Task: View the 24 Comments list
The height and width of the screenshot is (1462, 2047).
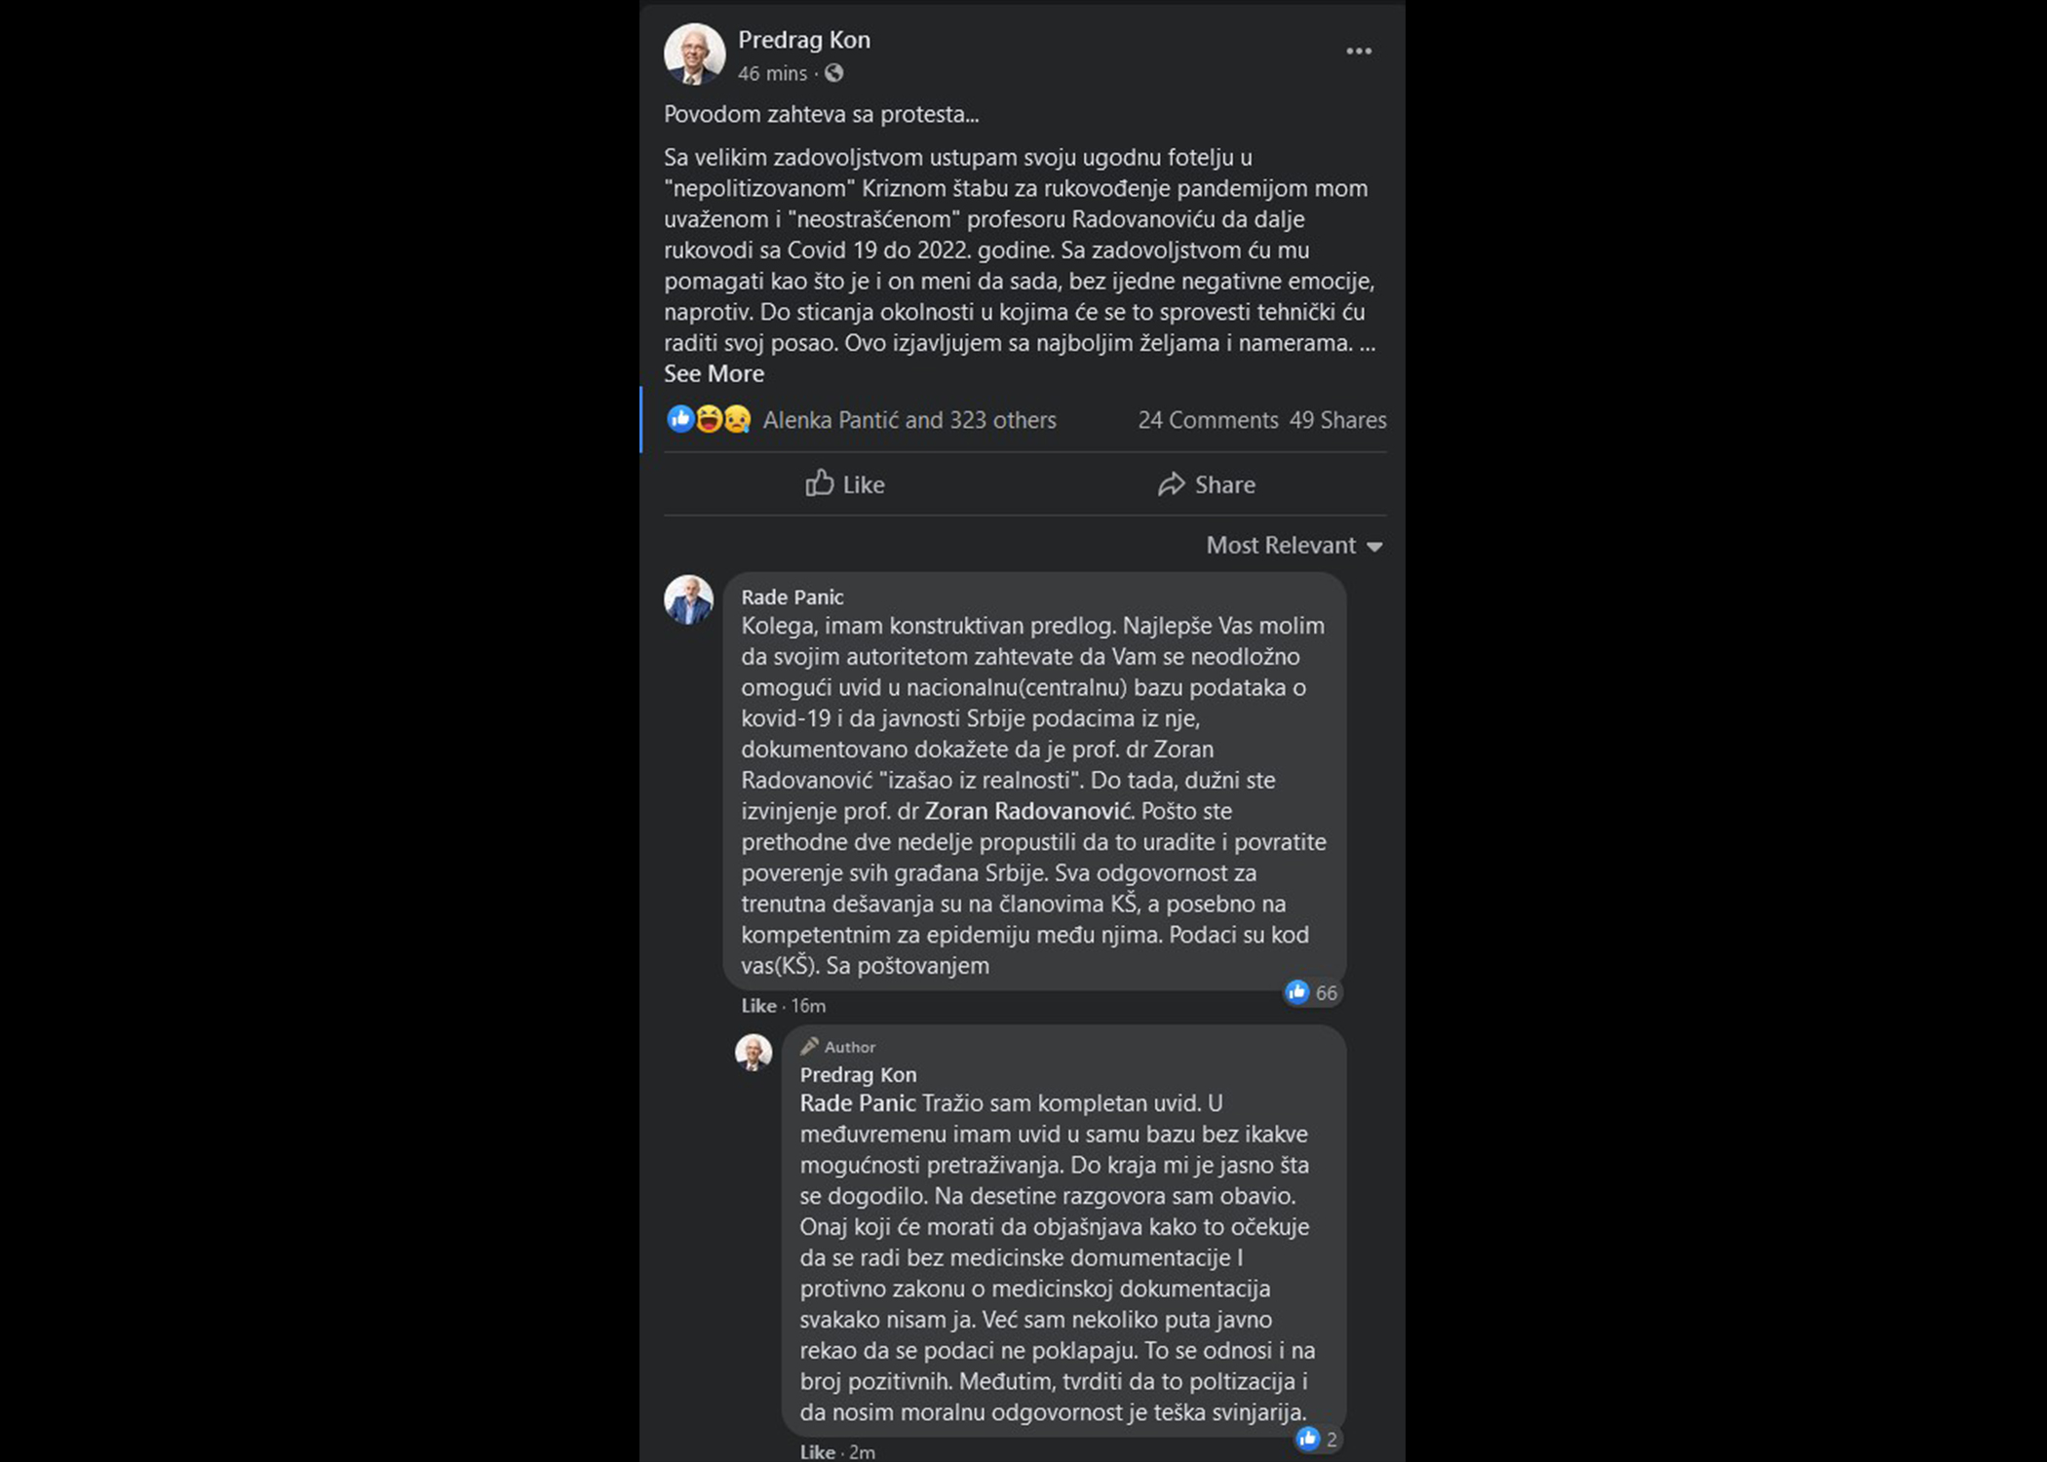Action: point(1208,420)
